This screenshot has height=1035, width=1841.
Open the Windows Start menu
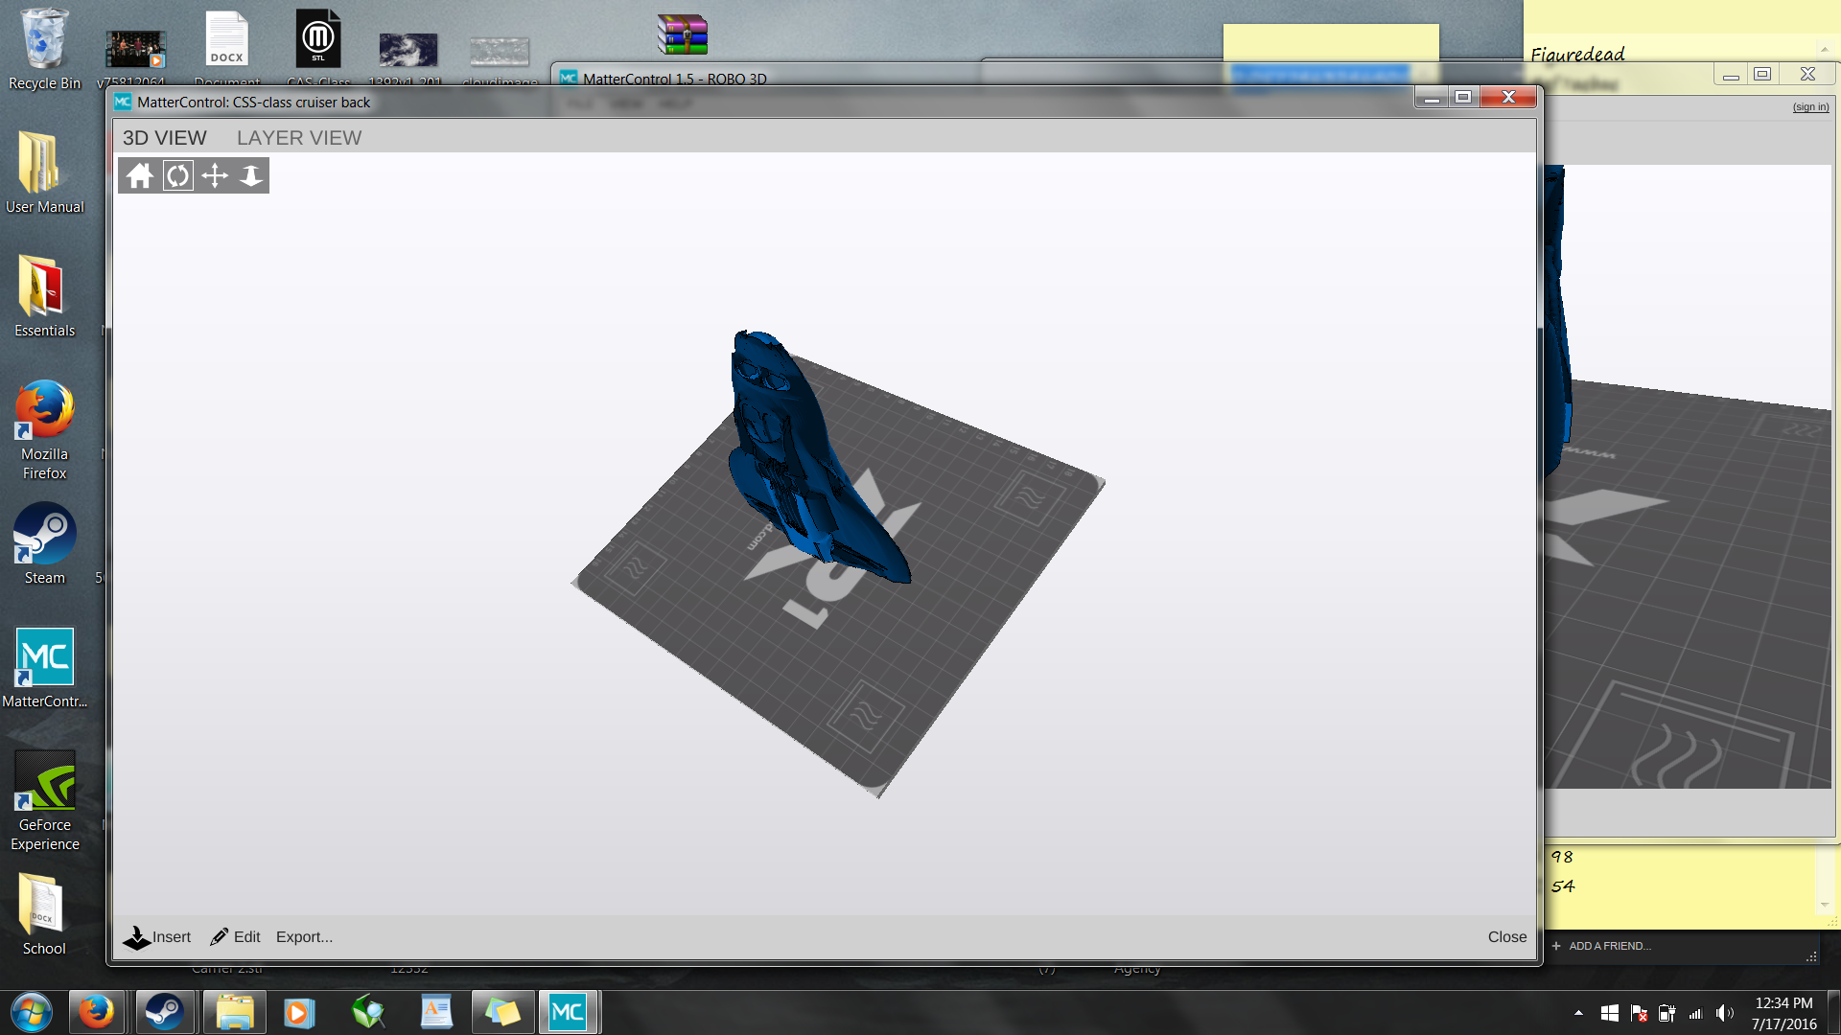click(32, 1012)
